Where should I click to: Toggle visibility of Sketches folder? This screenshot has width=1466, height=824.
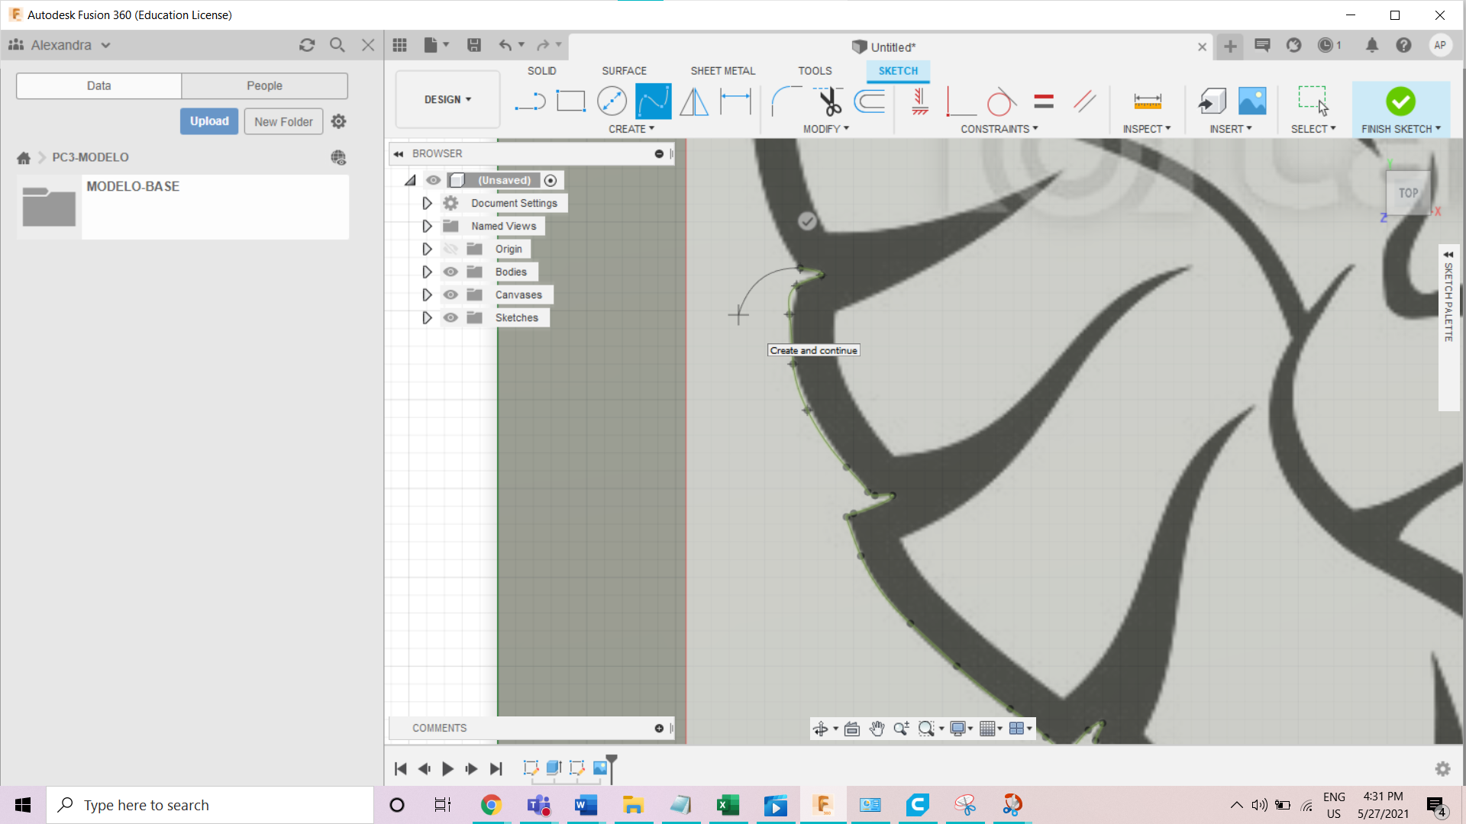point(450,317)
